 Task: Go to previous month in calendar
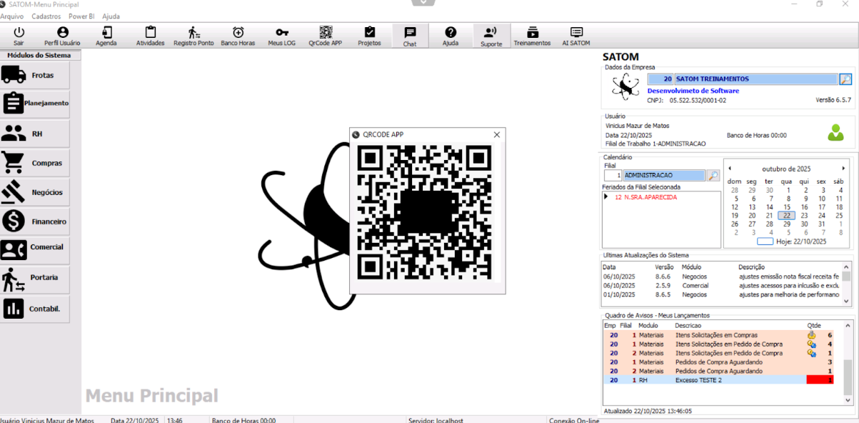click(730, 169)
